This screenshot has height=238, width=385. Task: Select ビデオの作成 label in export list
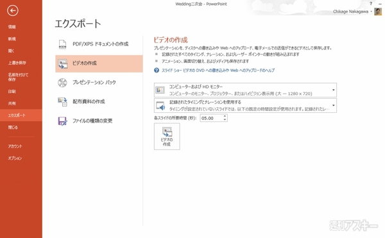click(x=85, y=64)
